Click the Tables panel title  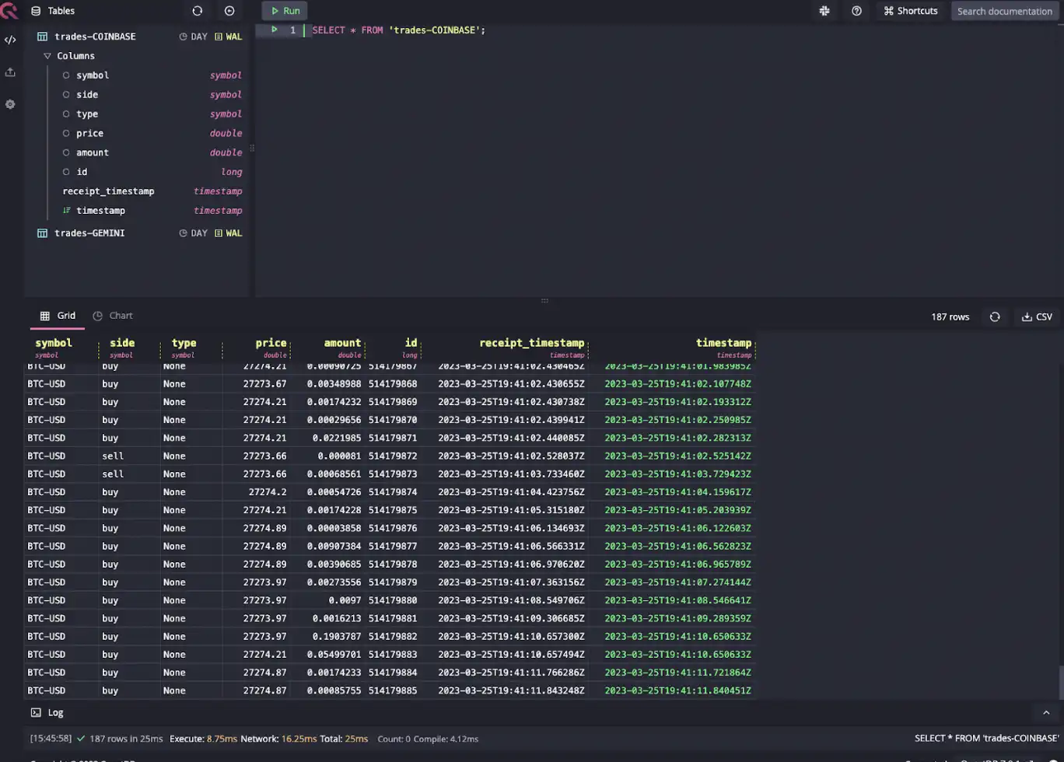[61, 11]
